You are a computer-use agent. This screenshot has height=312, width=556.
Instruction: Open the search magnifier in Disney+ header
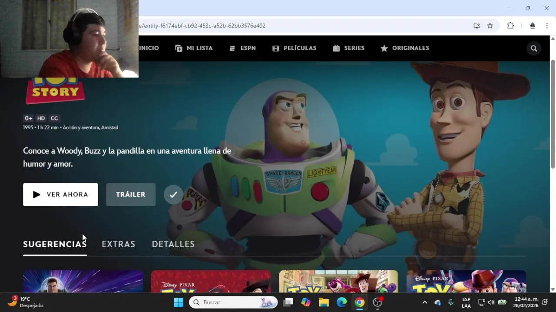point(534,49)
